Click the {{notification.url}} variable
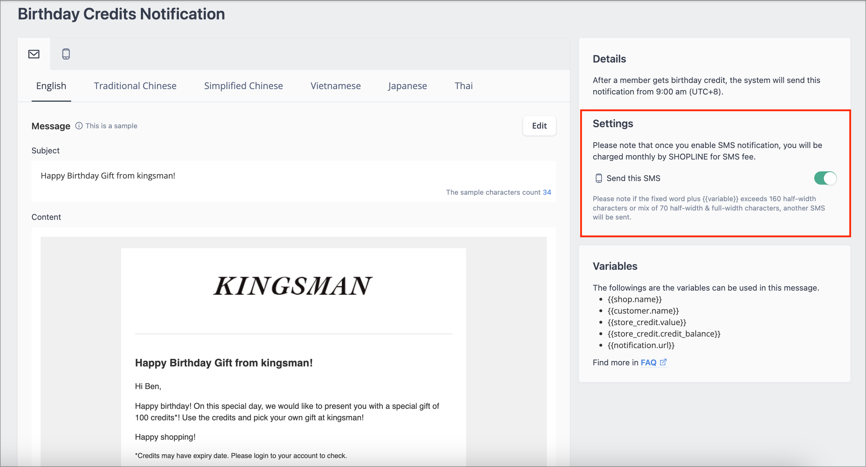This screenshot has width=866, height=467. (x=641, y=345)
